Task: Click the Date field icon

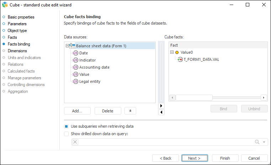Action: coord(75,53)
